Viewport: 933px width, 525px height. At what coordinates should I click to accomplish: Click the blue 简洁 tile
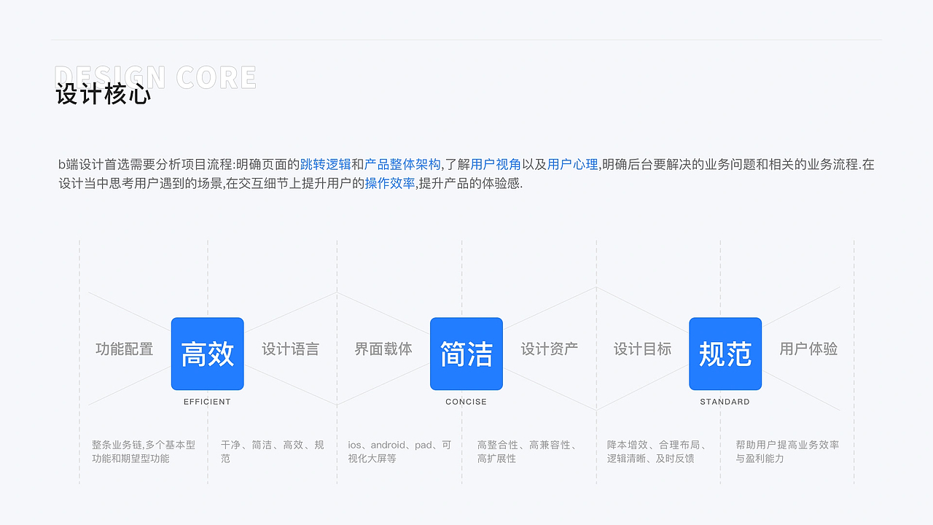tap(466, 354)
